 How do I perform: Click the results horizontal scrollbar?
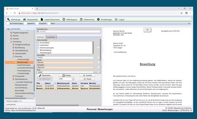coord(57,105)
